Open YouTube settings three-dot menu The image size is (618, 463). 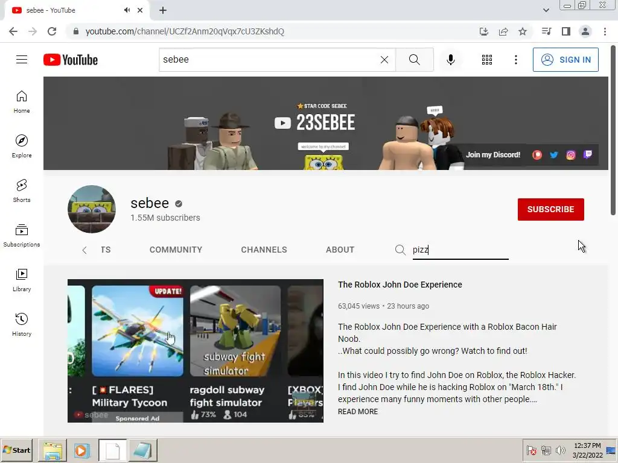[x=515, y=60]
